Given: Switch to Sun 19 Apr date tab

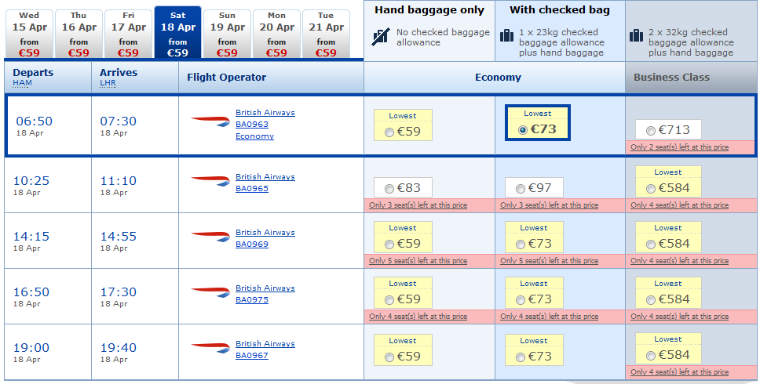Looking at the screenshot, I should click(227, 34).
